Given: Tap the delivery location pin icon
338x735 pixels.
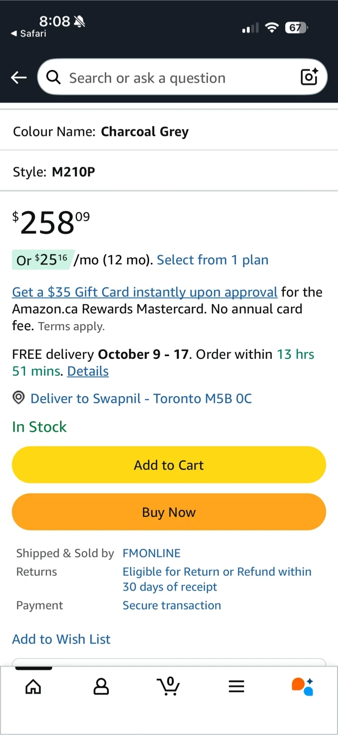Looking at the screenshot, I should (x=18, y=398).
